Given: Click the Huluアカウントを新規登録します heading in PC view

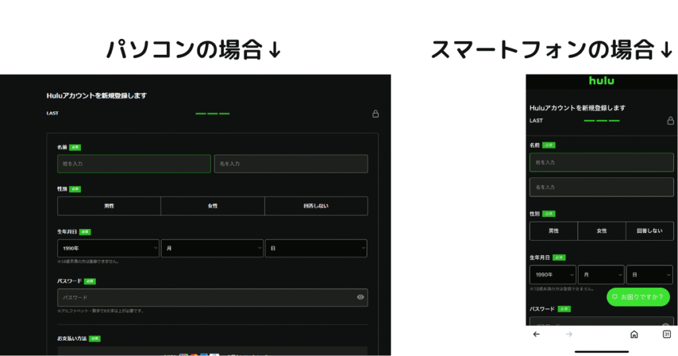Looking at the screenshot, I should 97,95.
